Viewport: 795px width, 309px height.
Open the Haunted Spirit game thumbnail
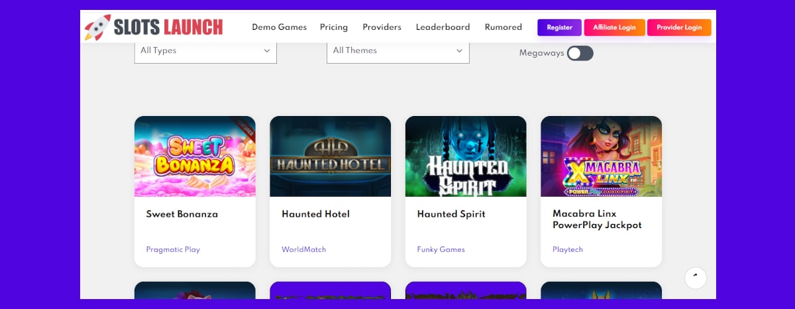(x=466, y=156)
